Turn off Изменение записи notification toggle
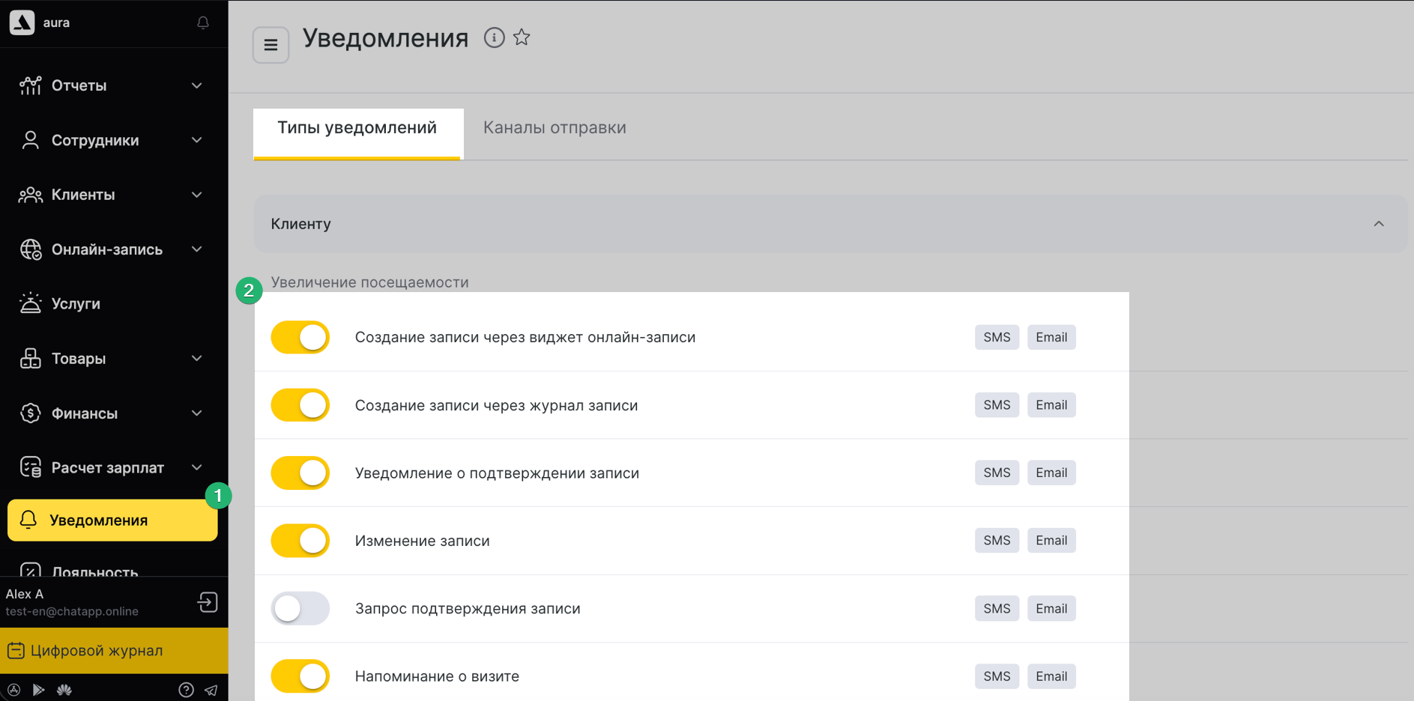The width and height of the screenshot is (1414, 701). pos(300,541)
